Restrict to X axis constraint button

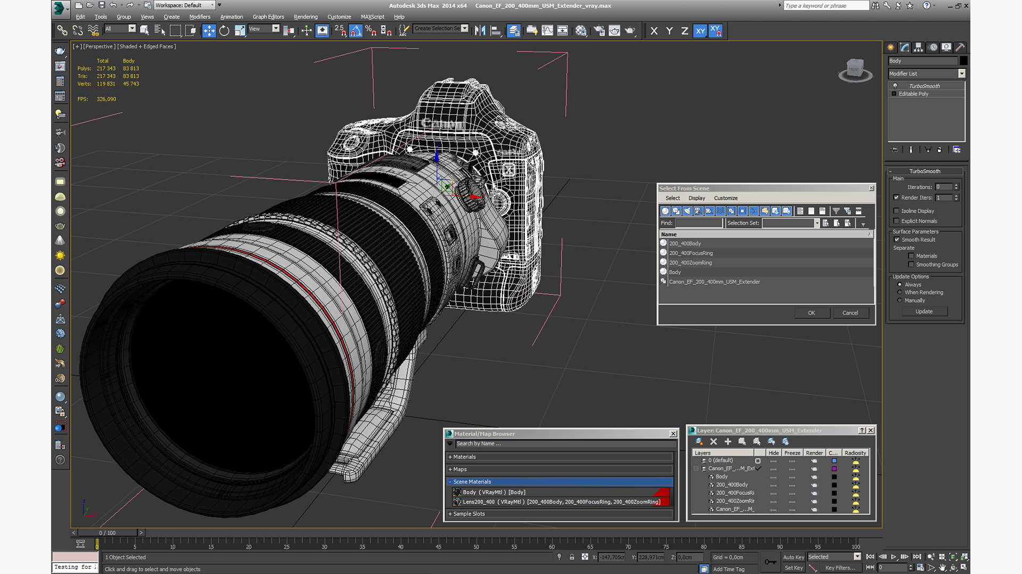(654, 31)
